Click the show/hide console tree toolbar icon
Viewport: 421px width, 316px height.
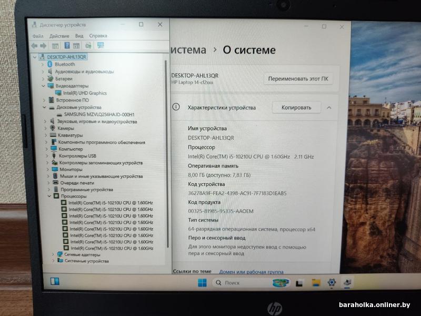(55, 46)
